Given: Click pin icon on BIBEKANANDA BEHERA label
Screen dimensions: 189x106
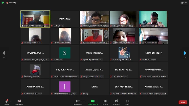Looking at the screenshot, I should click(22, 26).
